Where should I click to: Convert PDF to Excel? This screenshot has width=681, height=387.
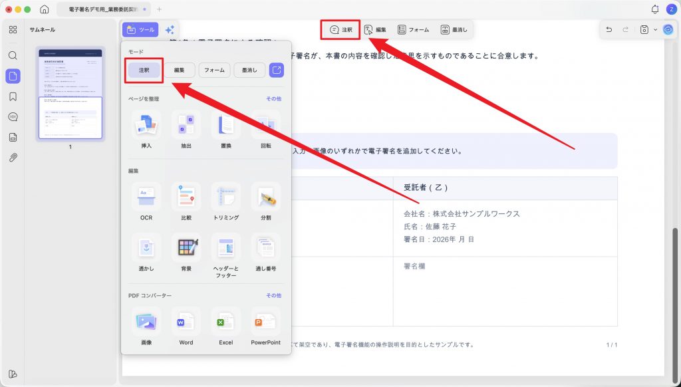tap(226, 326)
